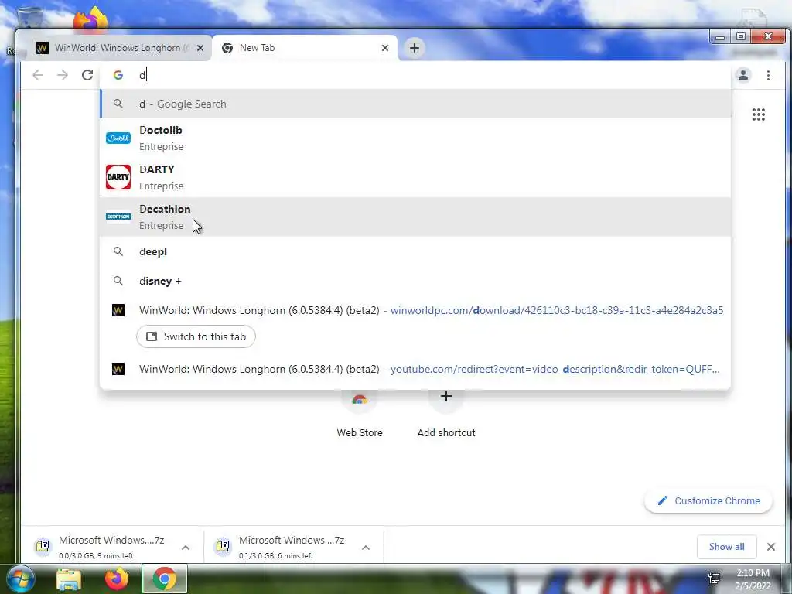This screenshot has height=594, width=792.
Task: Open Windows Explorer from the taskbar
Action: coord(69,579)
